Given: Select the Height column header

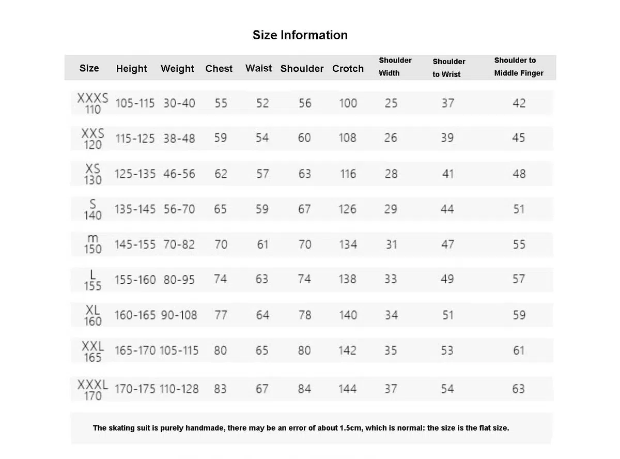Looking at the screenshot, I should 131,69.
